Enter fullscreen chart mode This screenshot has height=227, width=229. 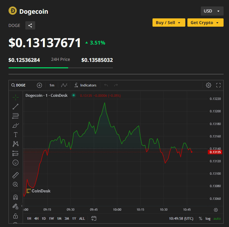(x=218, y=85)
